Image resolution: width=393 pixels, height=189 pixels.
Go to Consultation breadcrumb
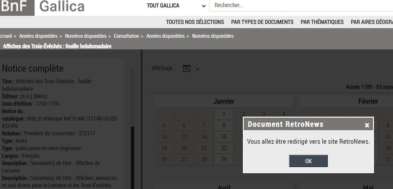click(126, 36)
